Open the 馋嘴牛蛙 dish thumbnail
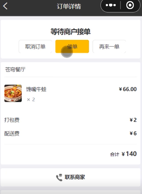Viewport: 142px width, 194px height. coord(13,93)
